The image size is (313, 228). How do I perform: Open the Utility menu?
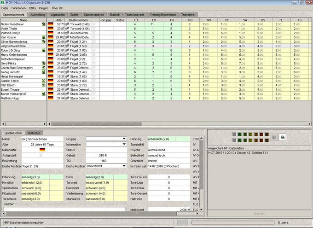33,8
